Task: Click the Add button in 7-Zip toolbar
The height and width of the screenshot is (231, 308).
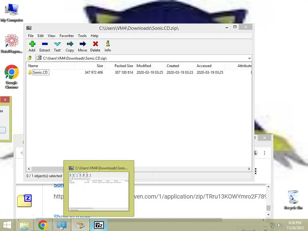Action: click(x=32, y=46)
